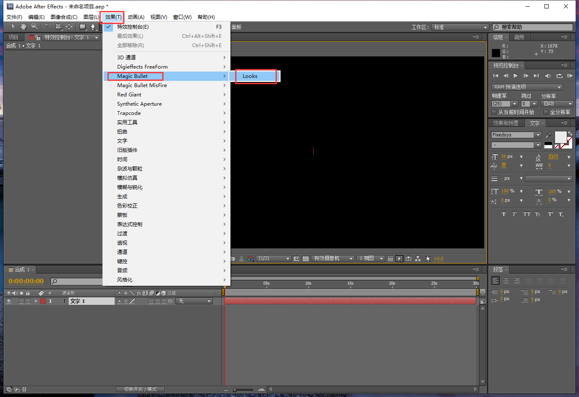579x397 pixels.
Task: Click the eyedropper in the text panel
Action: pyautogui.click(x=548, y=135)
